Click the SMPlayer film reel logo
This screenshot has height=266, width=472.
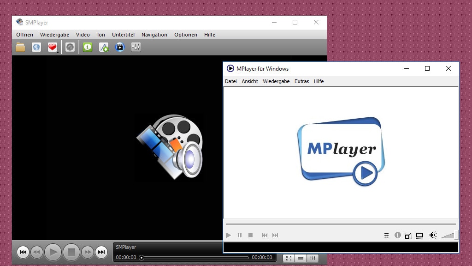pos(170,146)
